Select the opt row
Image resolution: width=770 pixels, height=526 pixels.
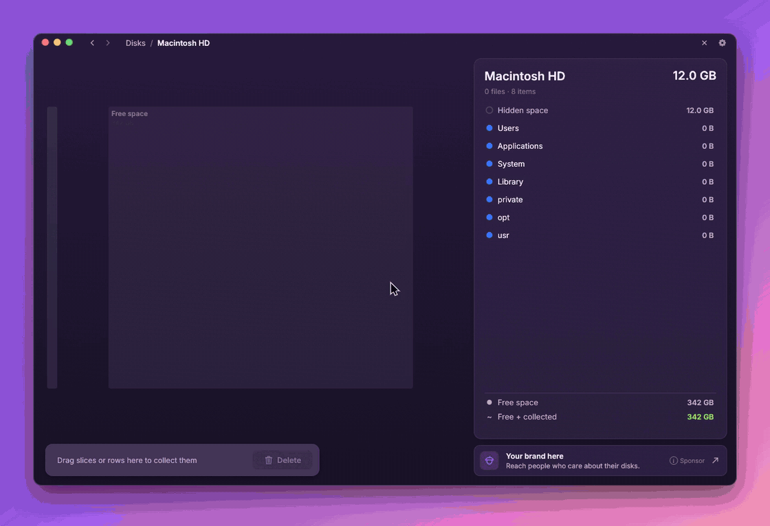(599, 218)
